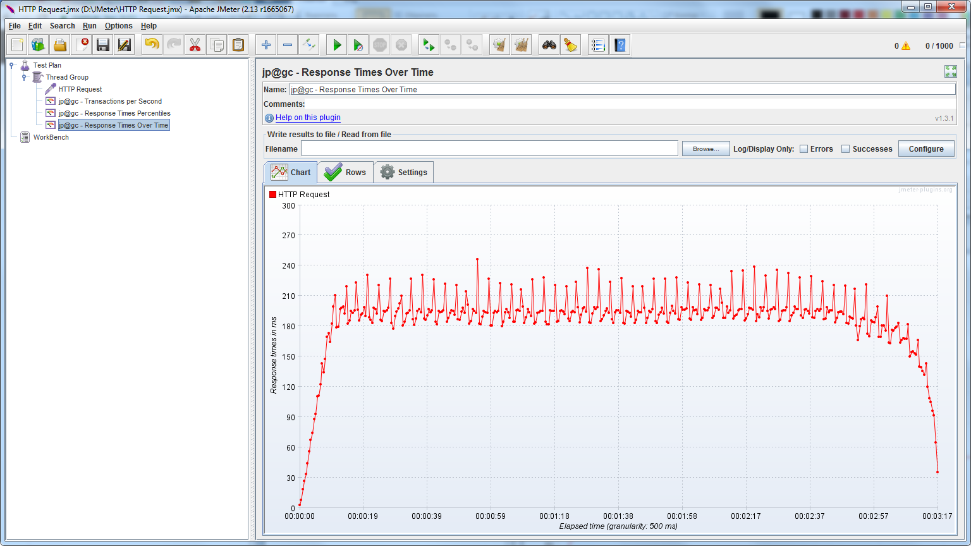
Task: Select the Thread Group tree item
Action: tap(67, 77)
